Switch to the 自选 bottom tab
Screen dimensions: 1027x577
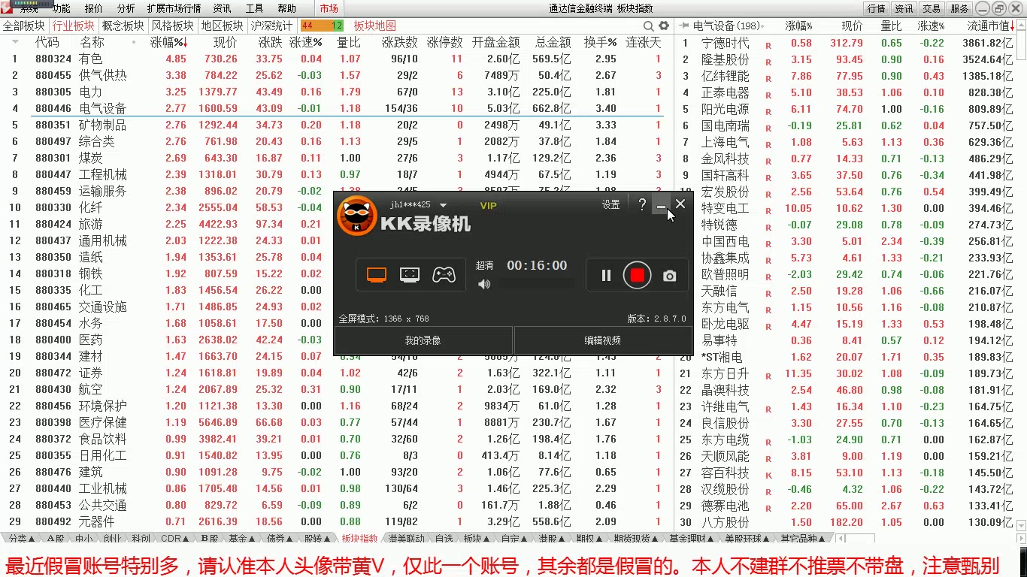pyautogui.click(x=444, y=539)
